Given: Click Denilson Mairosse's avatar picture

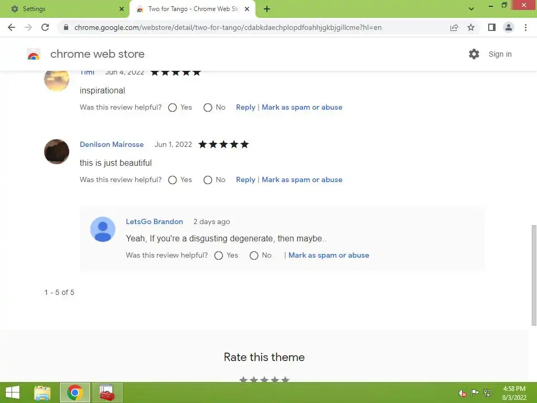Looking at the screenshot, I should coord(57,152).
